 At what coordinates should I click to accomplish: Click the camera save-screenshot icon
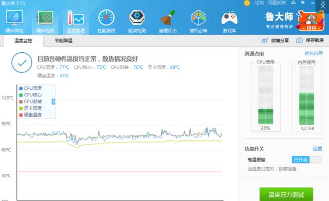pyautogui.click(x=299, y=41)
